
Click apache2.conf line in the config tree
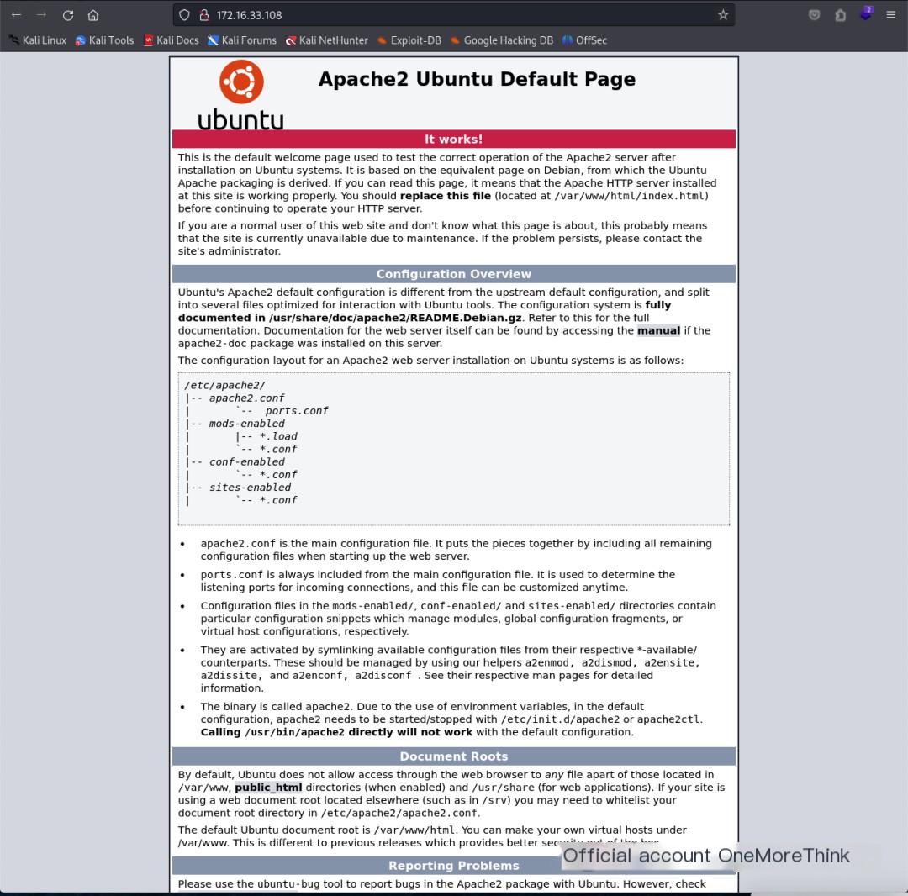(246, 398)
